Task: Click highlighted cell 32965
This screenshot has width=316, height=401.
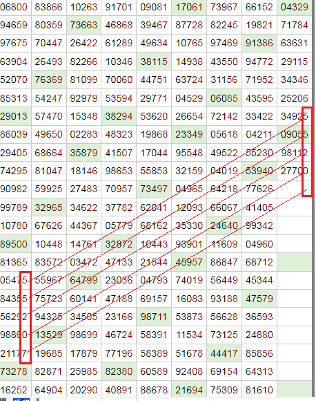Action: pos(49,207)
